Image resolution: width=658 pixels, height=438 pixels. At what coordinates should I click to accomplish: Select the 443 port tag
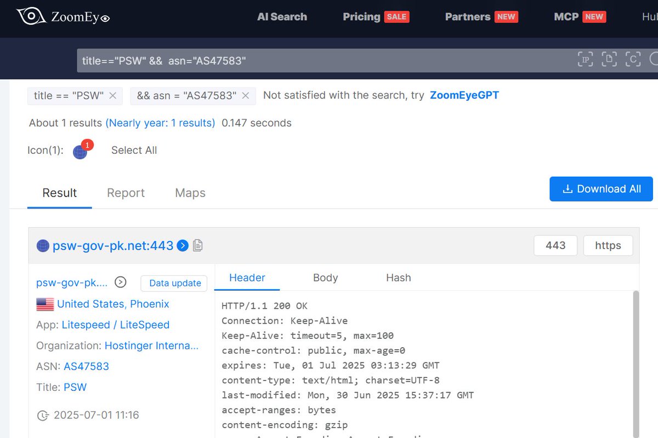[x=555, y=246]
